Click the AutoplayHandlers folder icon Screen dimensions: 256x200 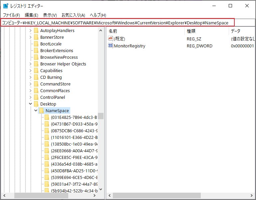point(36,31)
